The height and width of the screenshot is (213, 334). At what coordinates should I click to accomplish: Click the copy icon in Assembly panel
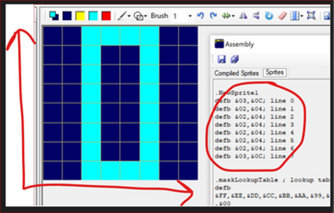pos(235,59)
